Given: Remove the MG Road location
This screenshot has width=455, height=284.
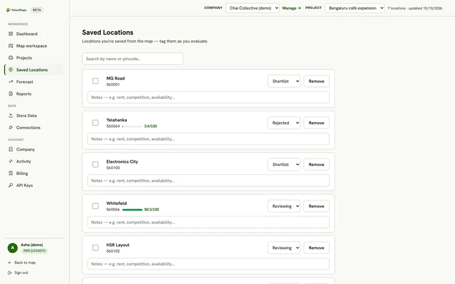Looking at the screenshot, I should pos(316,81).
